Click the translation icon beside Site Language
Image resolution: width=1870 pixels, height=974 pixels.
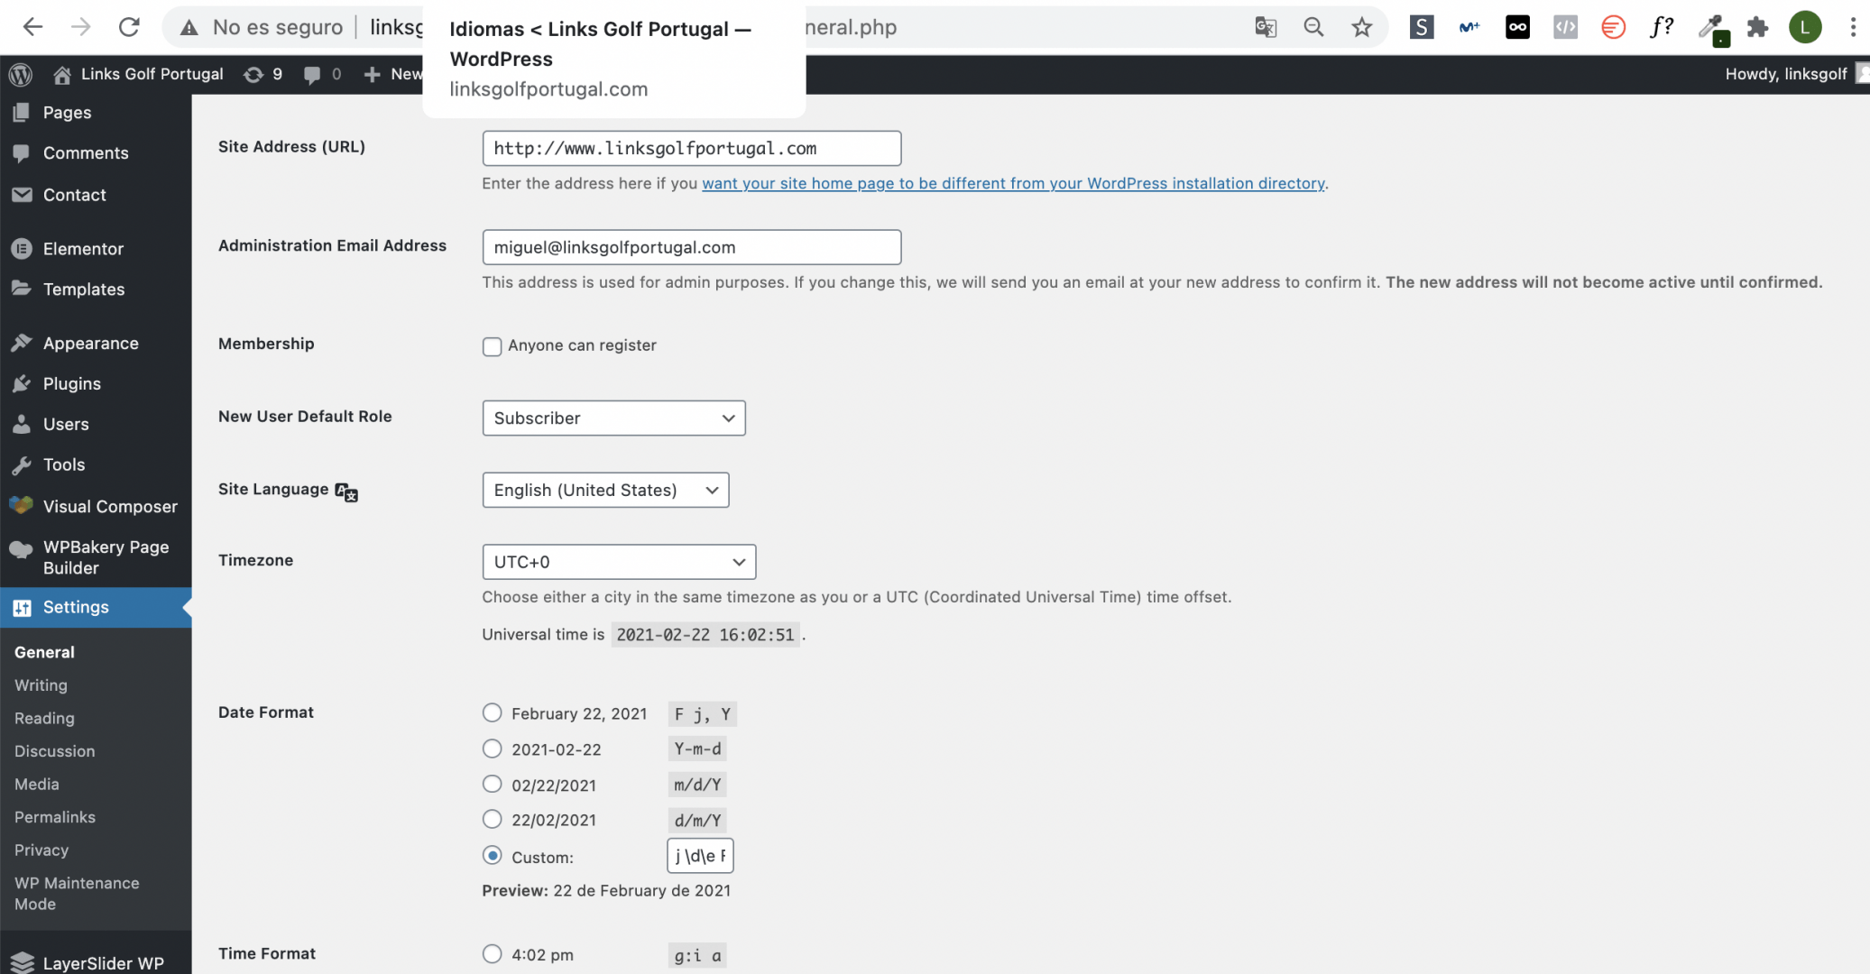tap(346, 492)
